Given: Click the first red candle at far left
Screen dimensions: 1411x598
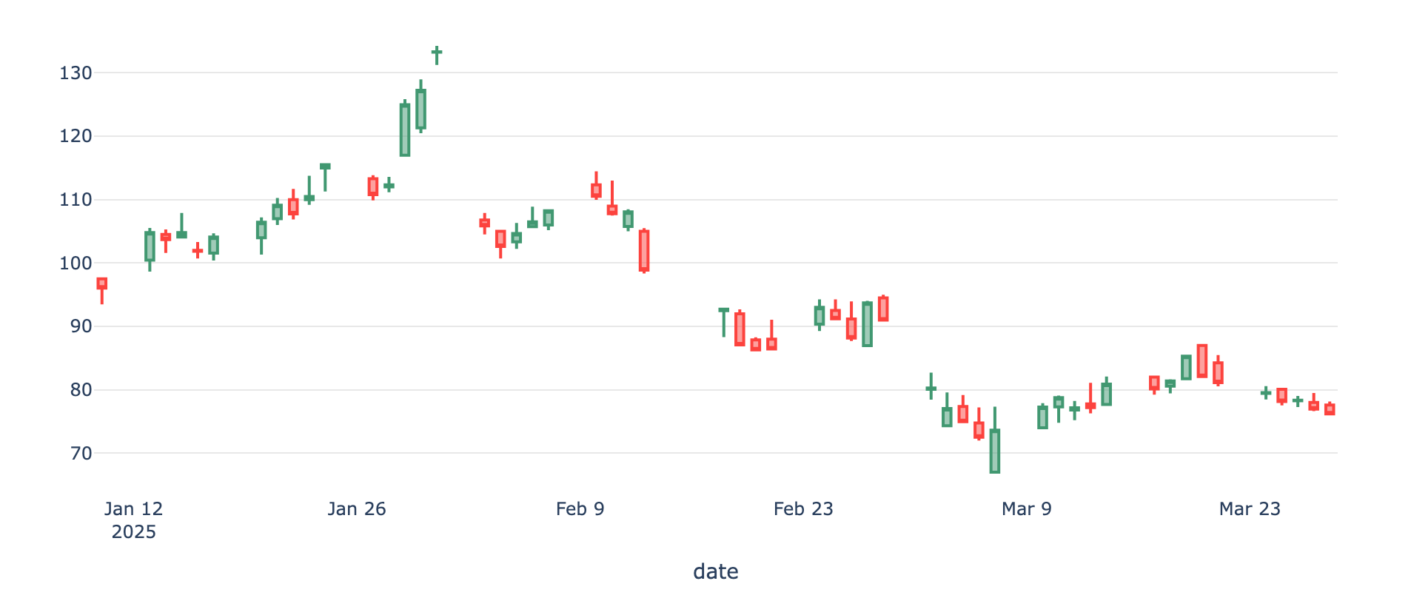Looking at the screenshot, I should tap(102, 283).
